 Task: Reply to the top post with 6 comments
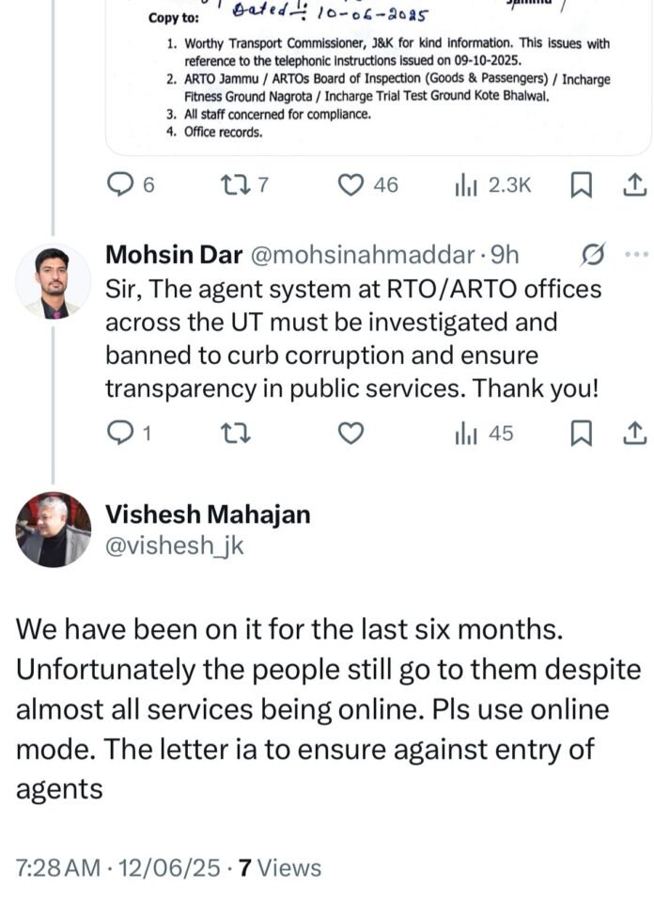point(121,185)
